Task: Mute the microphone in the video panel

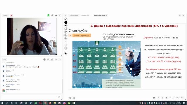Action: coord(52,15)
